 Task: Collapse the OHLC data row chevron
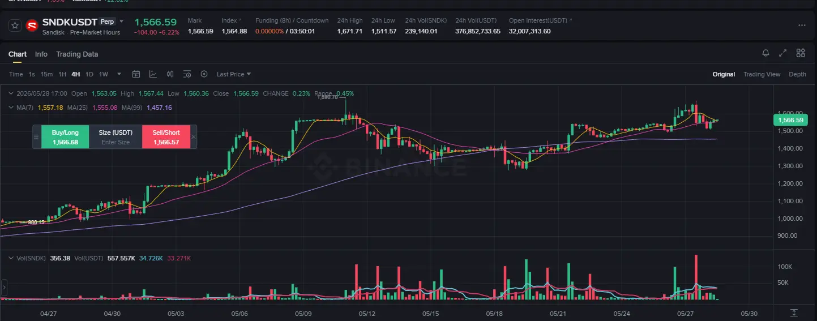pyautogui.click(x=11, y=93)
